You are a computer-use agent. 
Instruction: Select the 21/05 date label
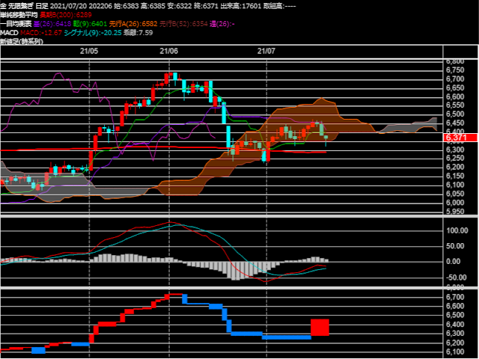pos(89,51)
